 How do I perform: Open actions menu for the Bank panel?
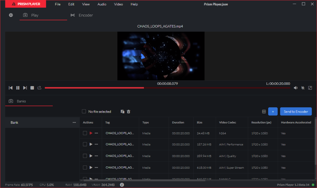(x=74, y=122)
